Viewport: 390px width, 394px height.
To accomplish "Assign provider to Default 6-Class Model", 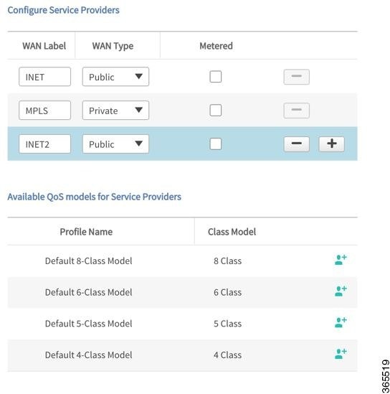I will tap(341, 291).
